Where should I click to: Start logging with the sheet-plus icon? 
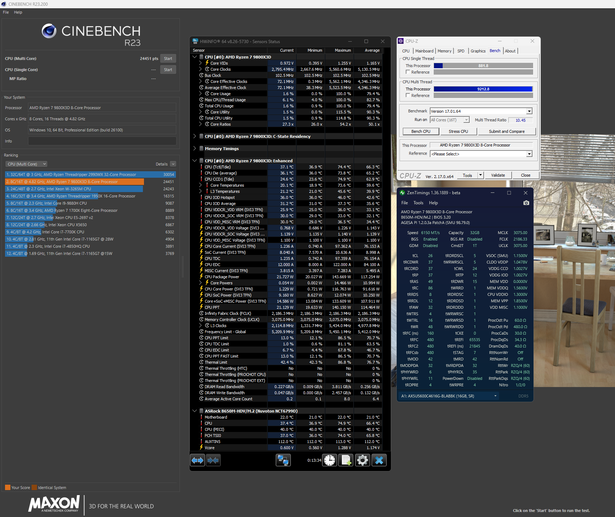coord(346,460)
